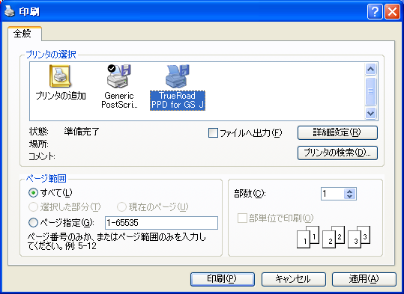
Task: Select the プリンタの追加 (Add Printer) icon
Action: [x=60, y=82]
